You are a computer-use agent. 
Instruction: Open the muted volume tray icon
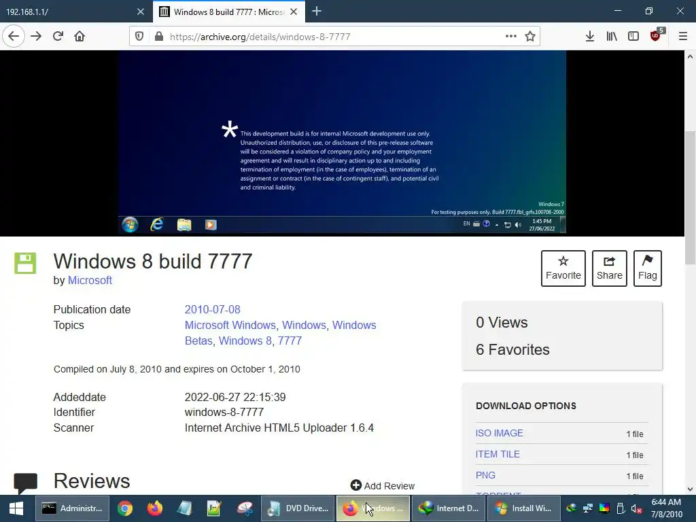click(636, 508)
